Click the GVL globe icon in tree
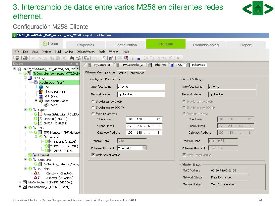The image size is (275, 206). tap(41, 87)
